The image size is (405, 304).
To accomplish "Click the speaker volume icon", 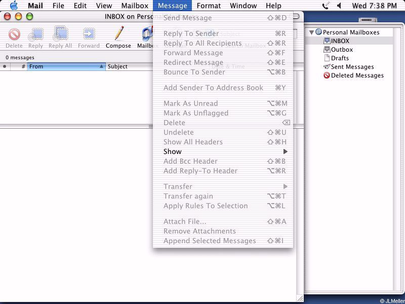I will [x=339, y=6].
